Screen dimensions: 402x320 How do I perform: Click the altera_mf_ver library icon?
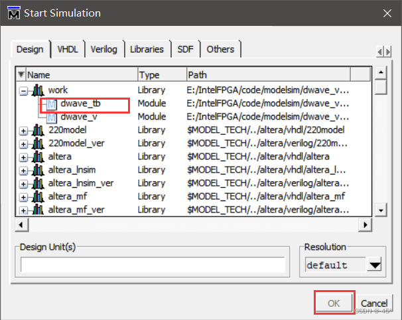click(x=38, y=210)
